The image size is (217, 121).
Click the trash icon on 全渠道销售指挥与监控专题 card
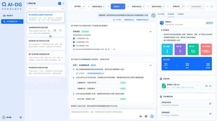tap(60, 30)
